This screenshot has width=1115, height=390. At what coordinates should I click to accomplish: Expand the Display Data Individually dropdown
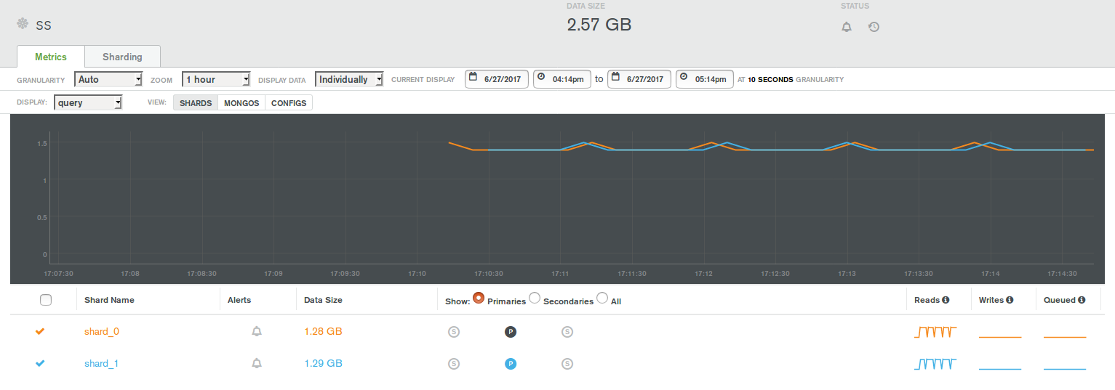(349, 79)
